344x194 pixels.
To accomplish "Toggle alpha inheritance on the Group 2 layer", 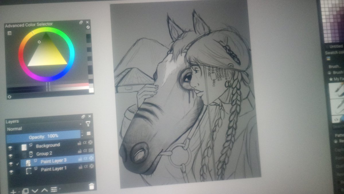I will click(85, 150).
